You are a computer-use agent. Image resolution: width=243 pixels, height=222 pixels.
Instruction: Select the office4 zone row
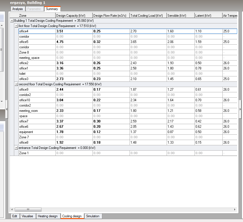128,31
